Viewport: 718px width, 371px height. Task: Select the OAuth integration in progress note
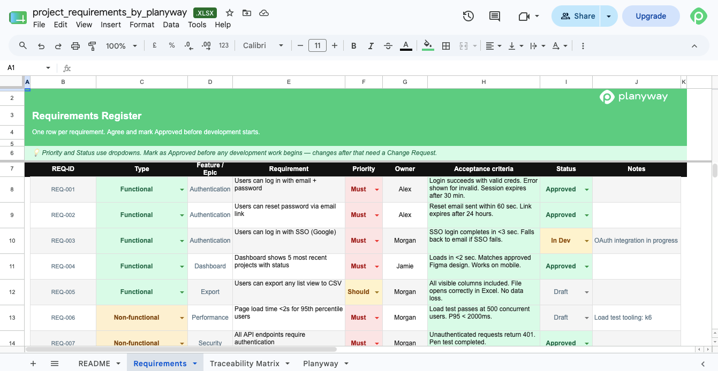point(636,241)
